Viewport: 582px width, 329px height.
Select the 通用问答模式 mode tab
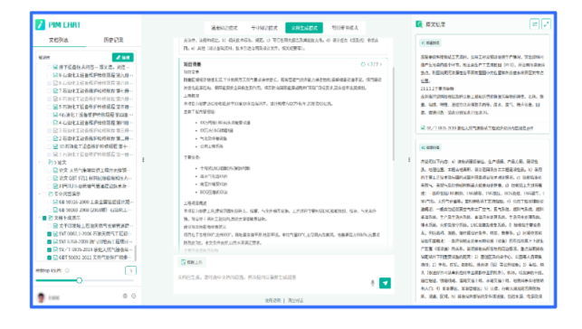[x=224, y=28]
